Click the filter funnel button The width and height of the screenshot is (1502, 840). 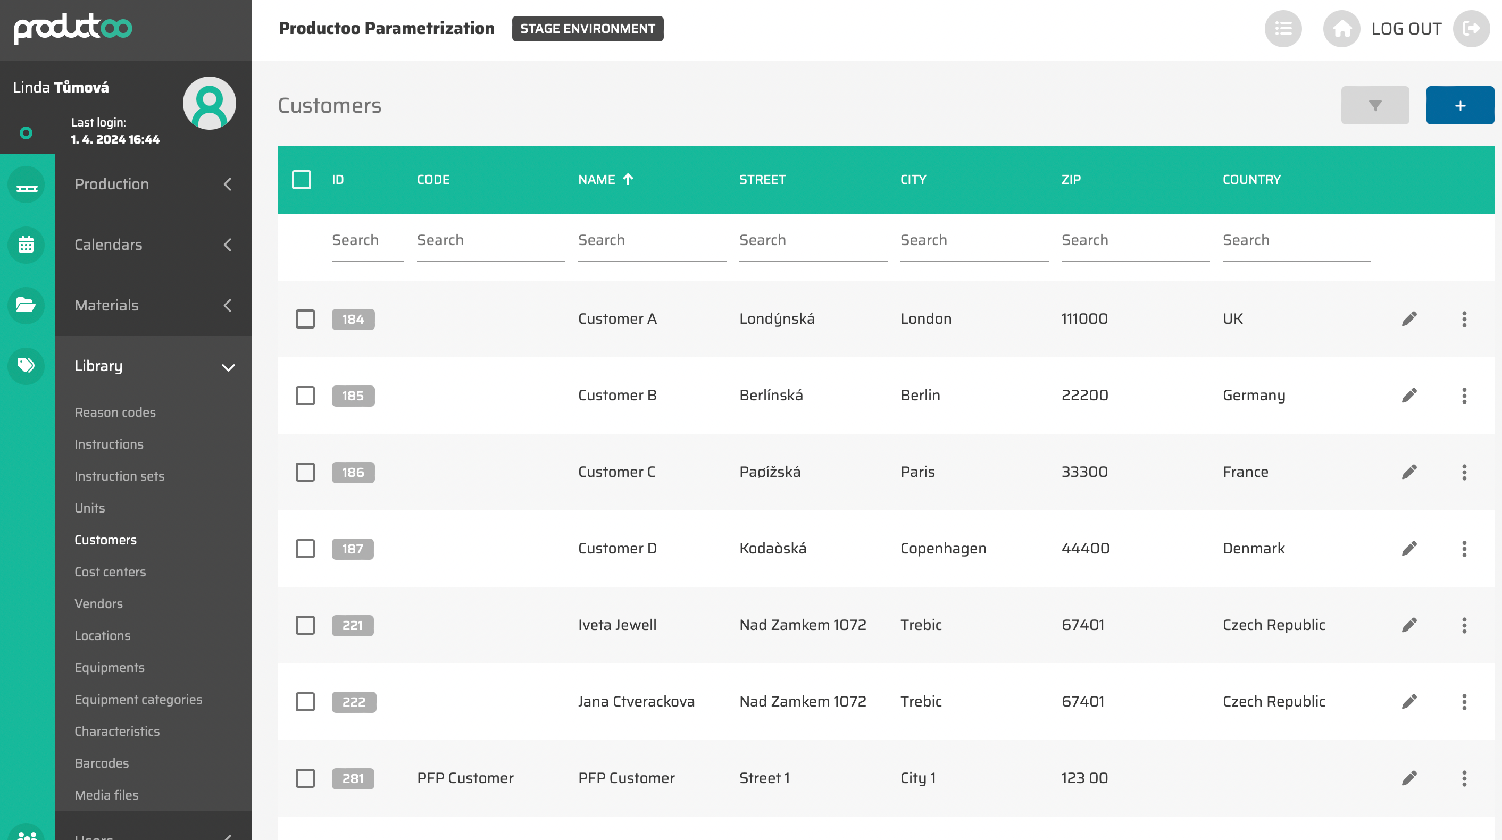click(1374, 105)
